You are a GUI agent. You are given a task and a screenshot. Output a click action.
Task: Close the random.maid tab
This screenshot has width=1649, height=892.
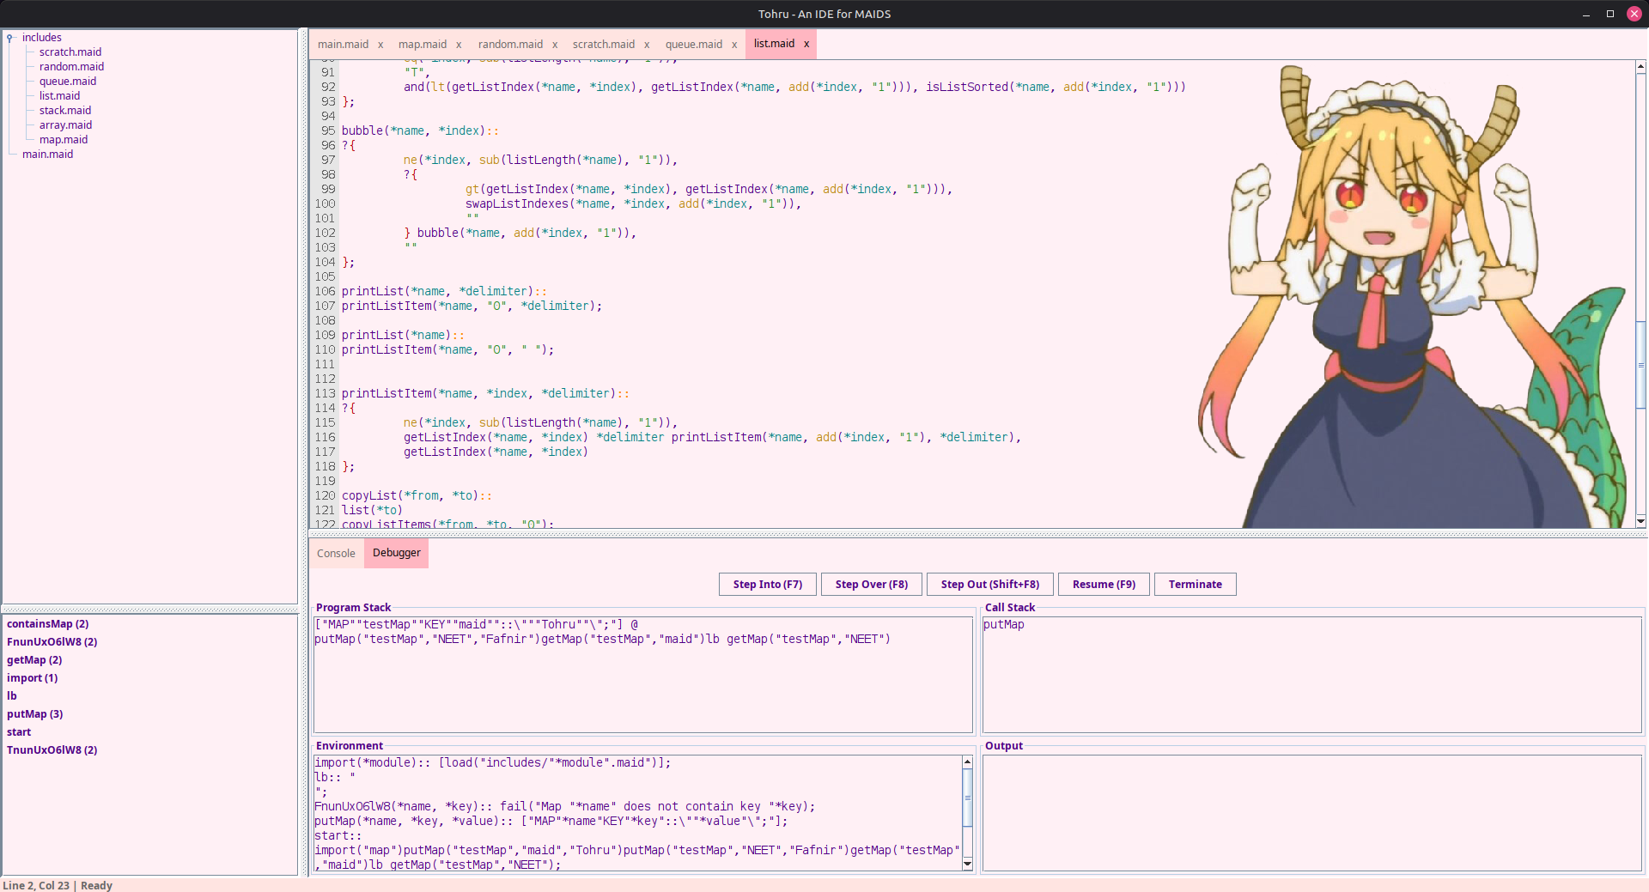pos(555,45)
